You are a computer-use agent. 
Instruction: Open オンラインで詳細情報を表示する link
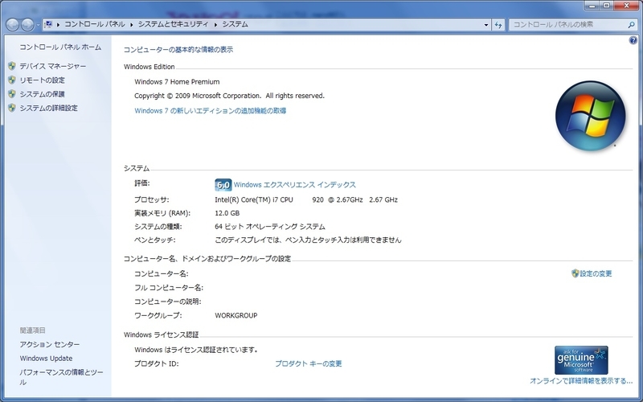pyautogui.click(x=581, y=380)
